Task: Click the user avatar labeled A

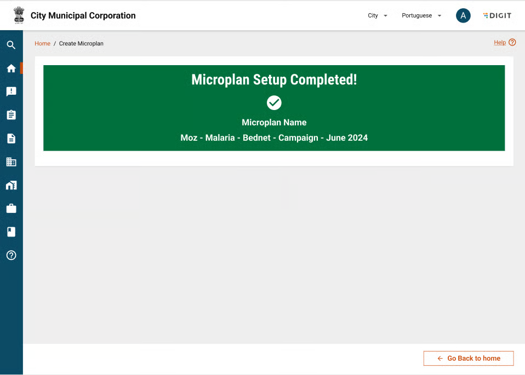Action: point(463,16)
